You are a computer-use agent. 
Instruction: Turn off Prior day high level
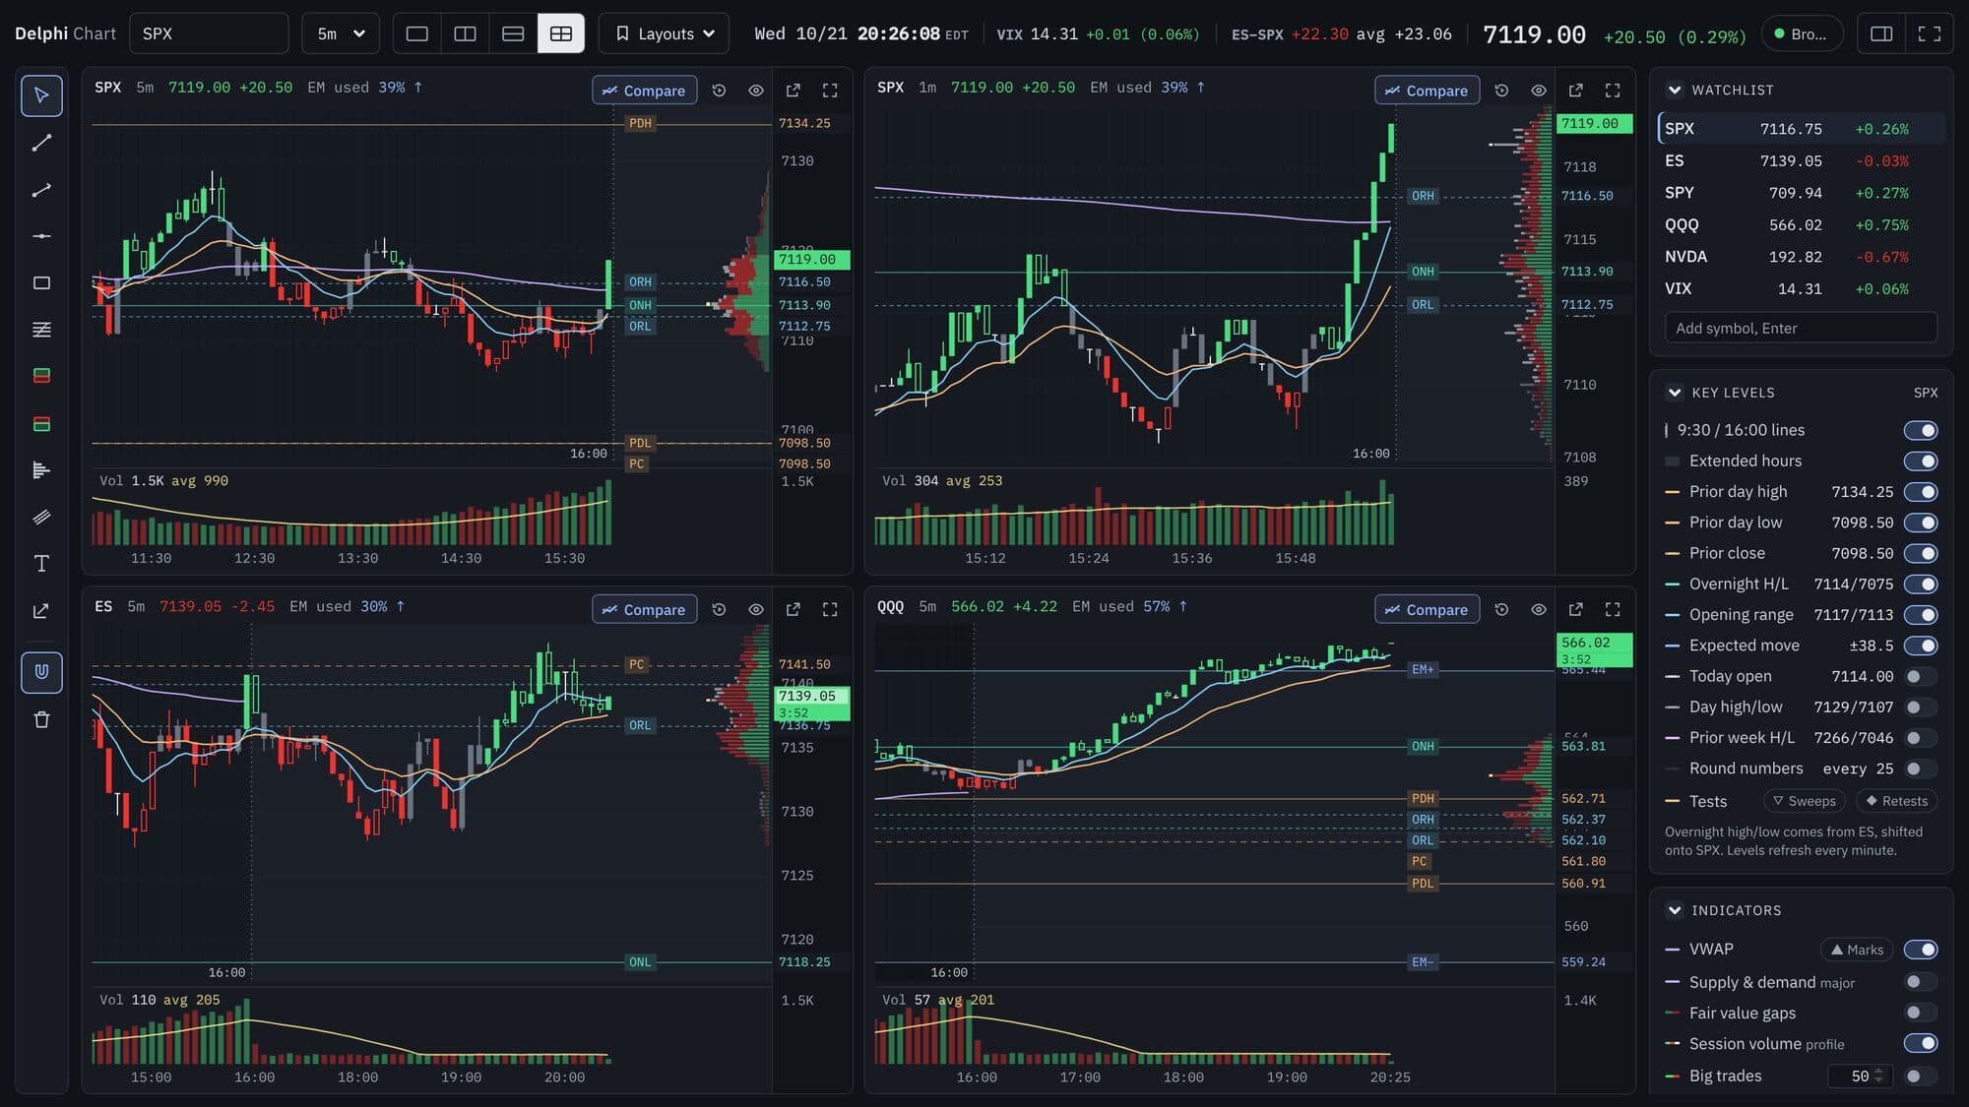(x=1921, y=492)
